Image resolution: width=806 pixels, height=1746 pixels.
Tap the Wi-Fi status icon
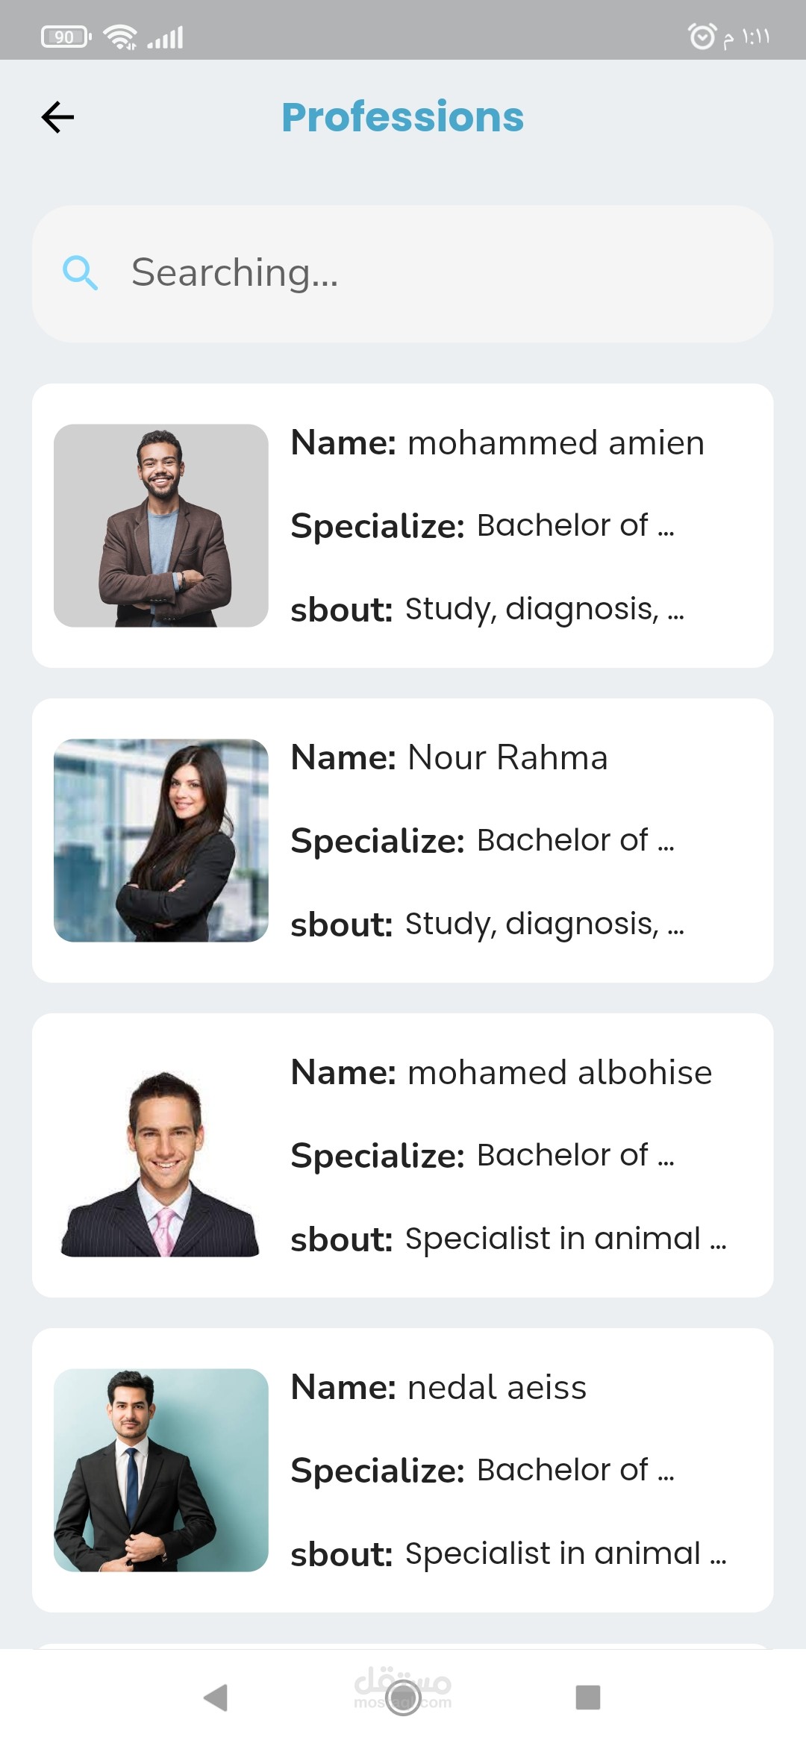(119, 36)
